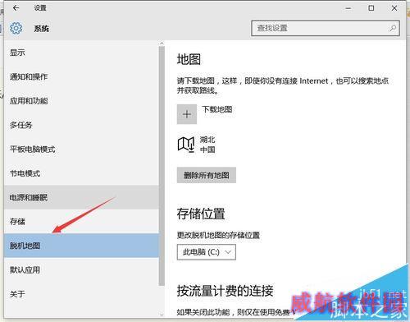The width and height of the screenshot is (410, 322).
Task: Click the plus icon to download maps
Action: [187, 114]
